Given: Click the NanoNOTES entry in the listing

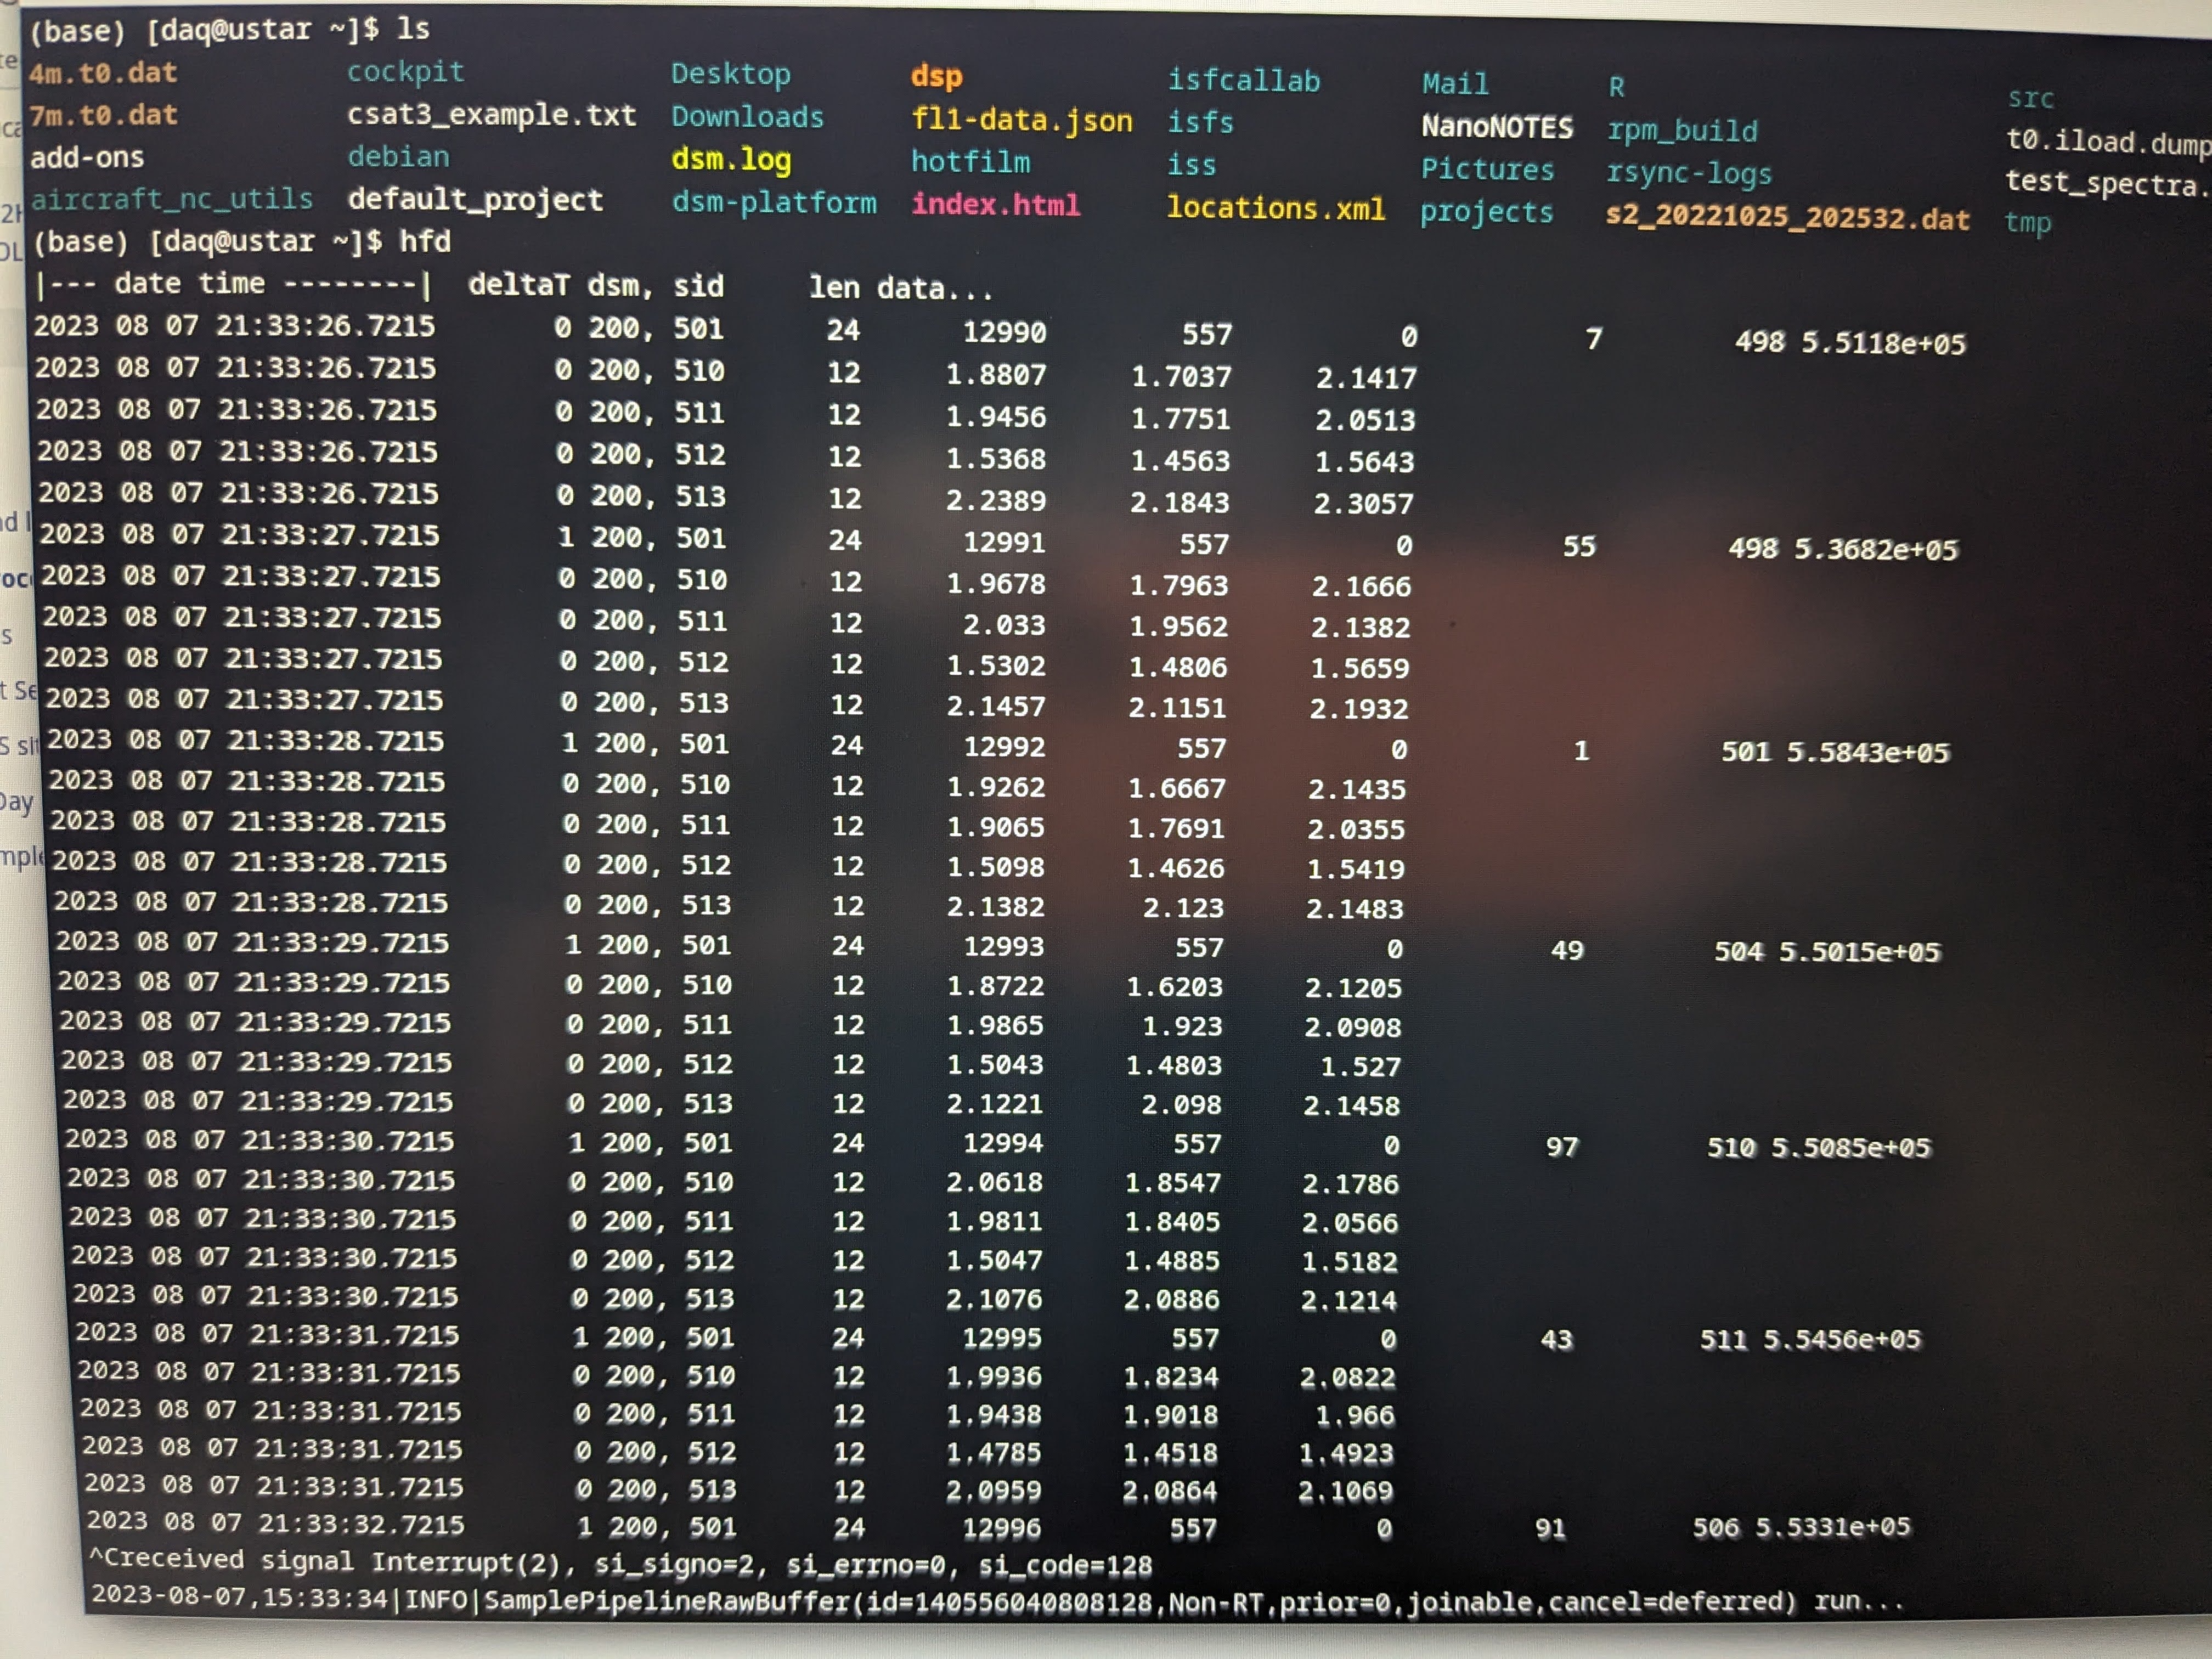Looking at the screenshot, I should click(1496, 127).
